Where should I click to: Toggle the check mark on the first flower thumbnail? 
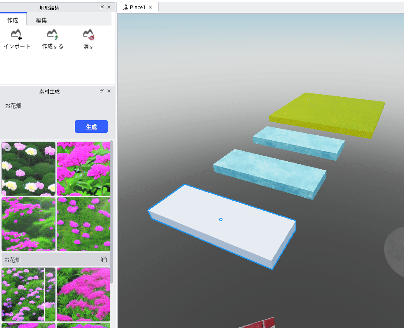pos(7,147)
